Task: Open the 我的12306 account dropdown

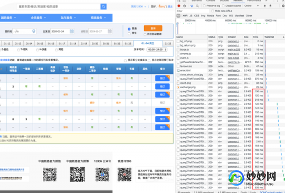Action: [138, 6]
